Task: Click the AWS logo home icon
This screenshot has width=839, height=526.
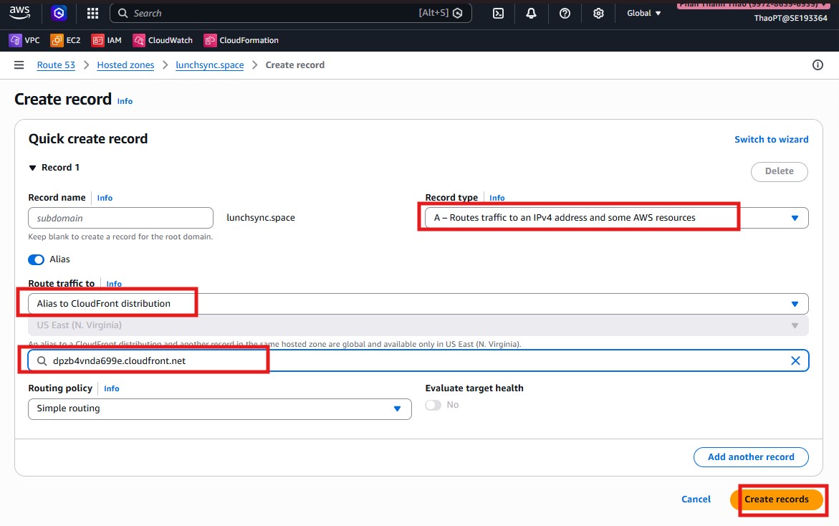Action: [x=20, y=13]
